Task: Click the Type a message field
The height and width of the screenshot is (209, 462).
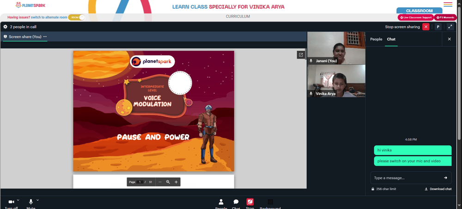Action: tap(407, 178)
